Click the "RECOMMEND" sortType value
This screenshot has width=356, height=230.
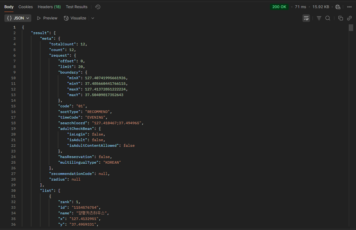[x=97, y=112]
